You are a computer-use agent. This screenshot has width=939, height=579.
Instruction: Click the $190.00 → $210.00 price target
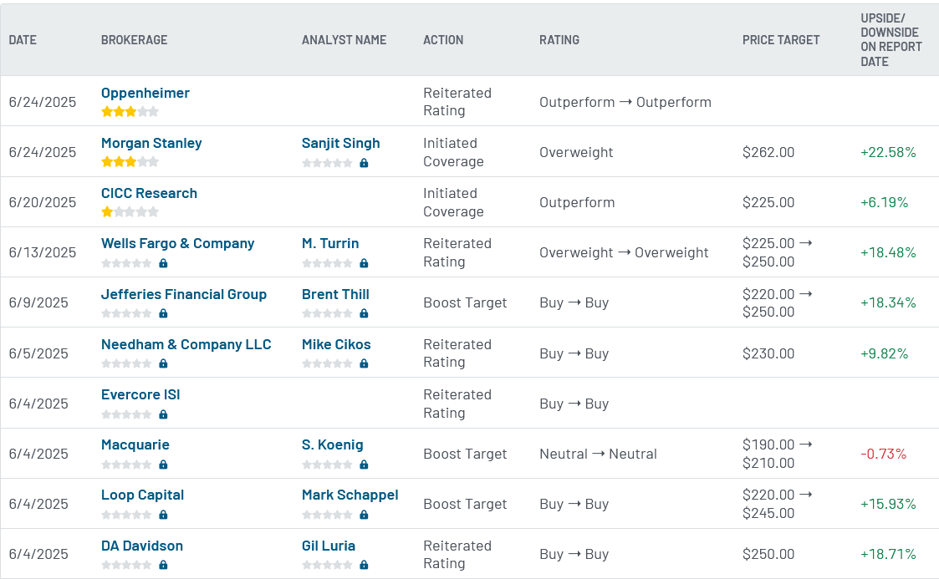[778, 454]
